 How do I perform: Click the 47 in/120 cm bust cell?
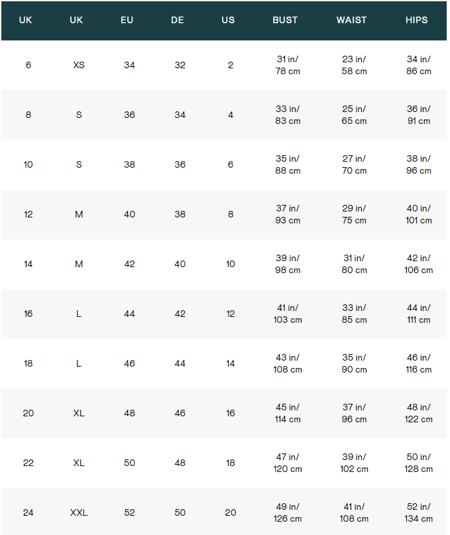tap(288, 463)
